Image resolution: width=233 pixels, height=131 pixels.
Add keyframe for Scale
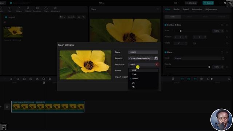[227, 31]
